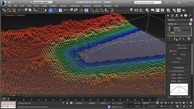
Task: Toggle the Displace modifier lightbulb visibility
Action: click(x=169, y=28)
